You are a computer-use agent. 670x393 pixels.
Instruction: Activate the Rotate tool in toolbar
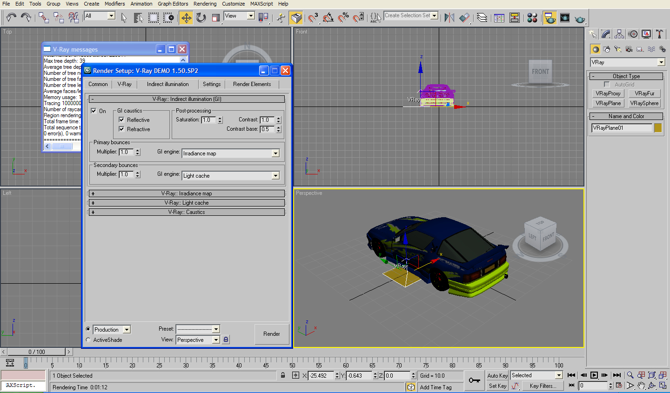click(x=201, y=18)
